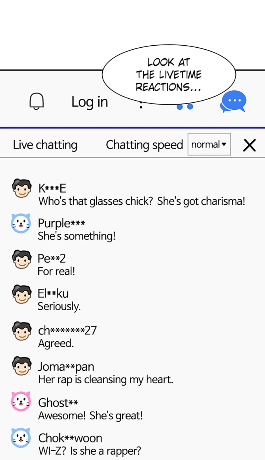Viewport: 265px width, 460px height.
Task: Click the Log in link
Action: [x=90, y=102]
